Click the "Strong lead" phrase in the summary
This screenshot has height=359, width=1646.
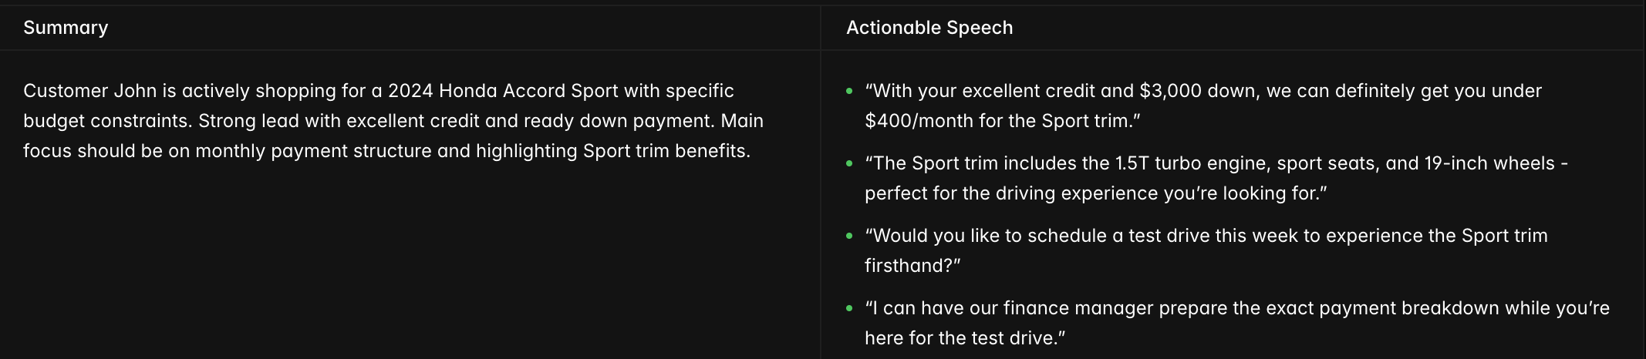pos(250,121)
